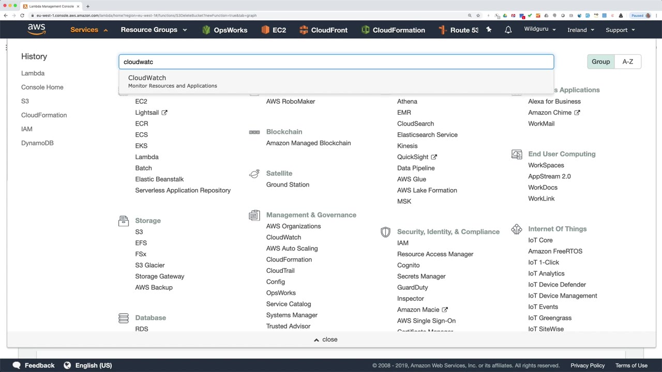Open the notifications bell
The height and width of the screenshot is (372, 662).
pyautogui.click(x=508, y=30)
